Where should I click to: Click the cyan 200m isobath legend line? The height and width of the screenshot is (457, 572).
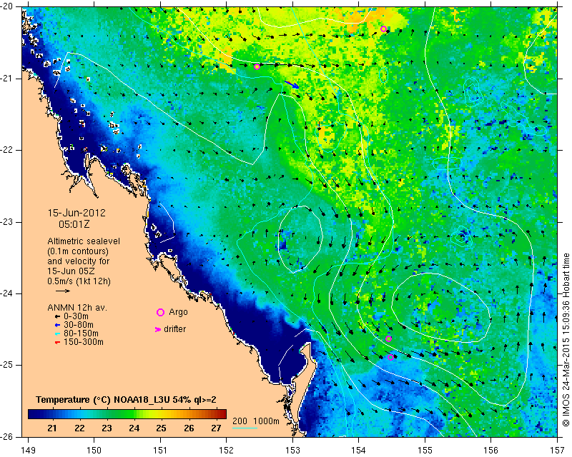(x=245, y=428)
